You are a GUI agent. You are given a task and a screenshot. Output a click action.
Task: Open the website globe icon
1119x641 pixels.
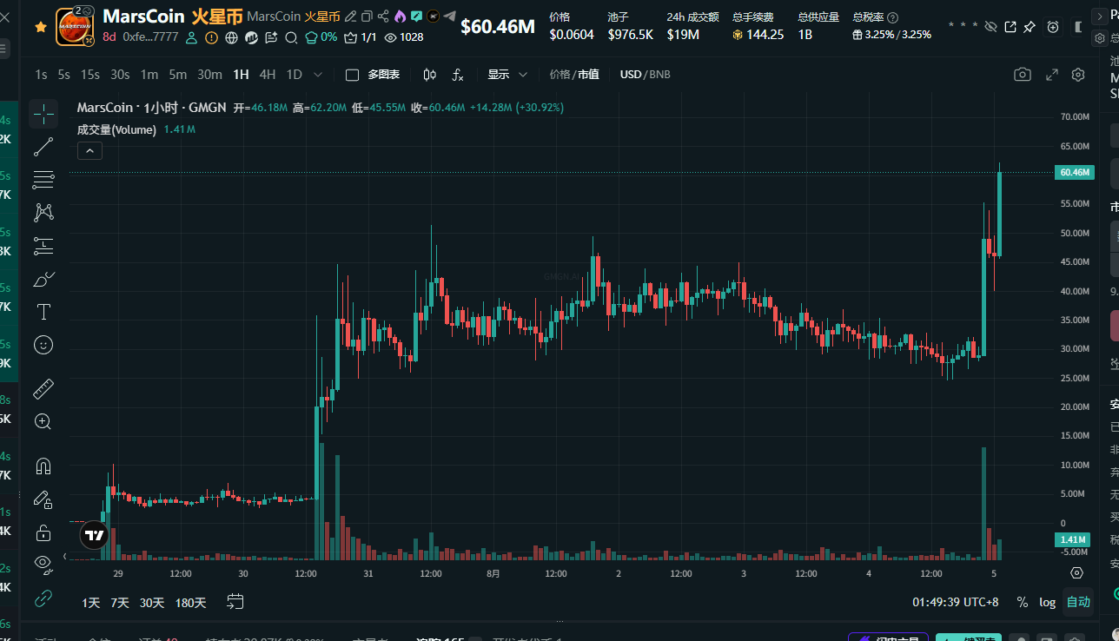coord(231,37)
